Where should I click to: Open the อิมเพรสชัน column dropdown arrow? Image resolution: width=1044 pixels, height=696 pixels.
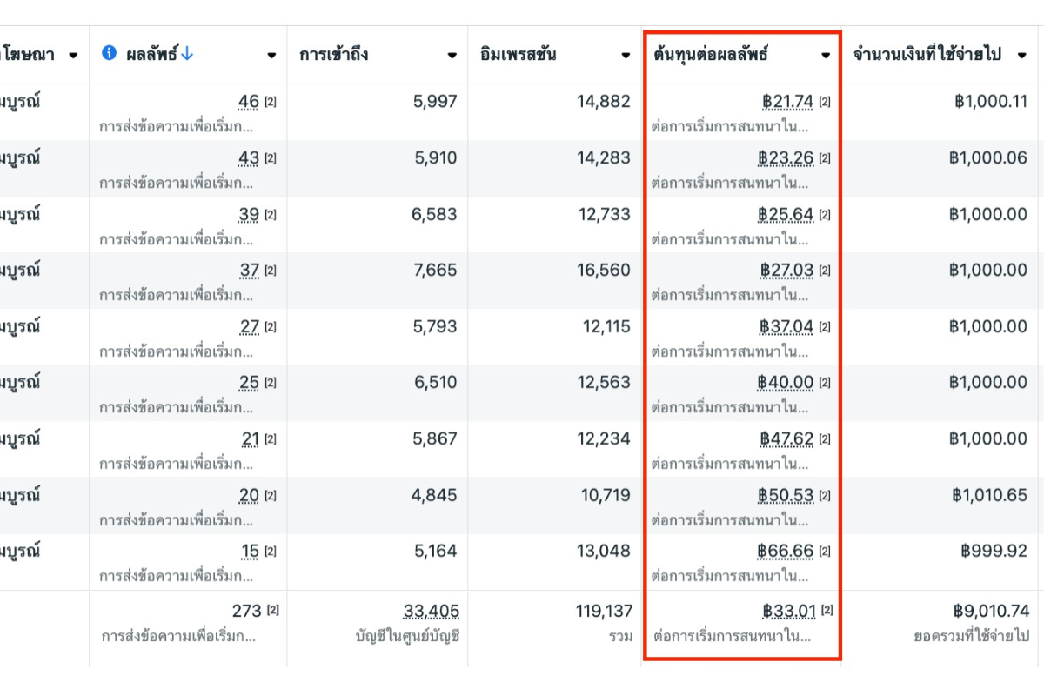click(x=626, y=56)
